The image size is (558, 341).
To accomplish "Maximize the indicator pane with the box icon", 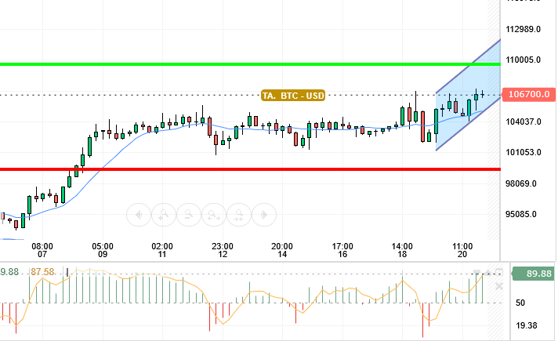I will click(x=499, y=273).
